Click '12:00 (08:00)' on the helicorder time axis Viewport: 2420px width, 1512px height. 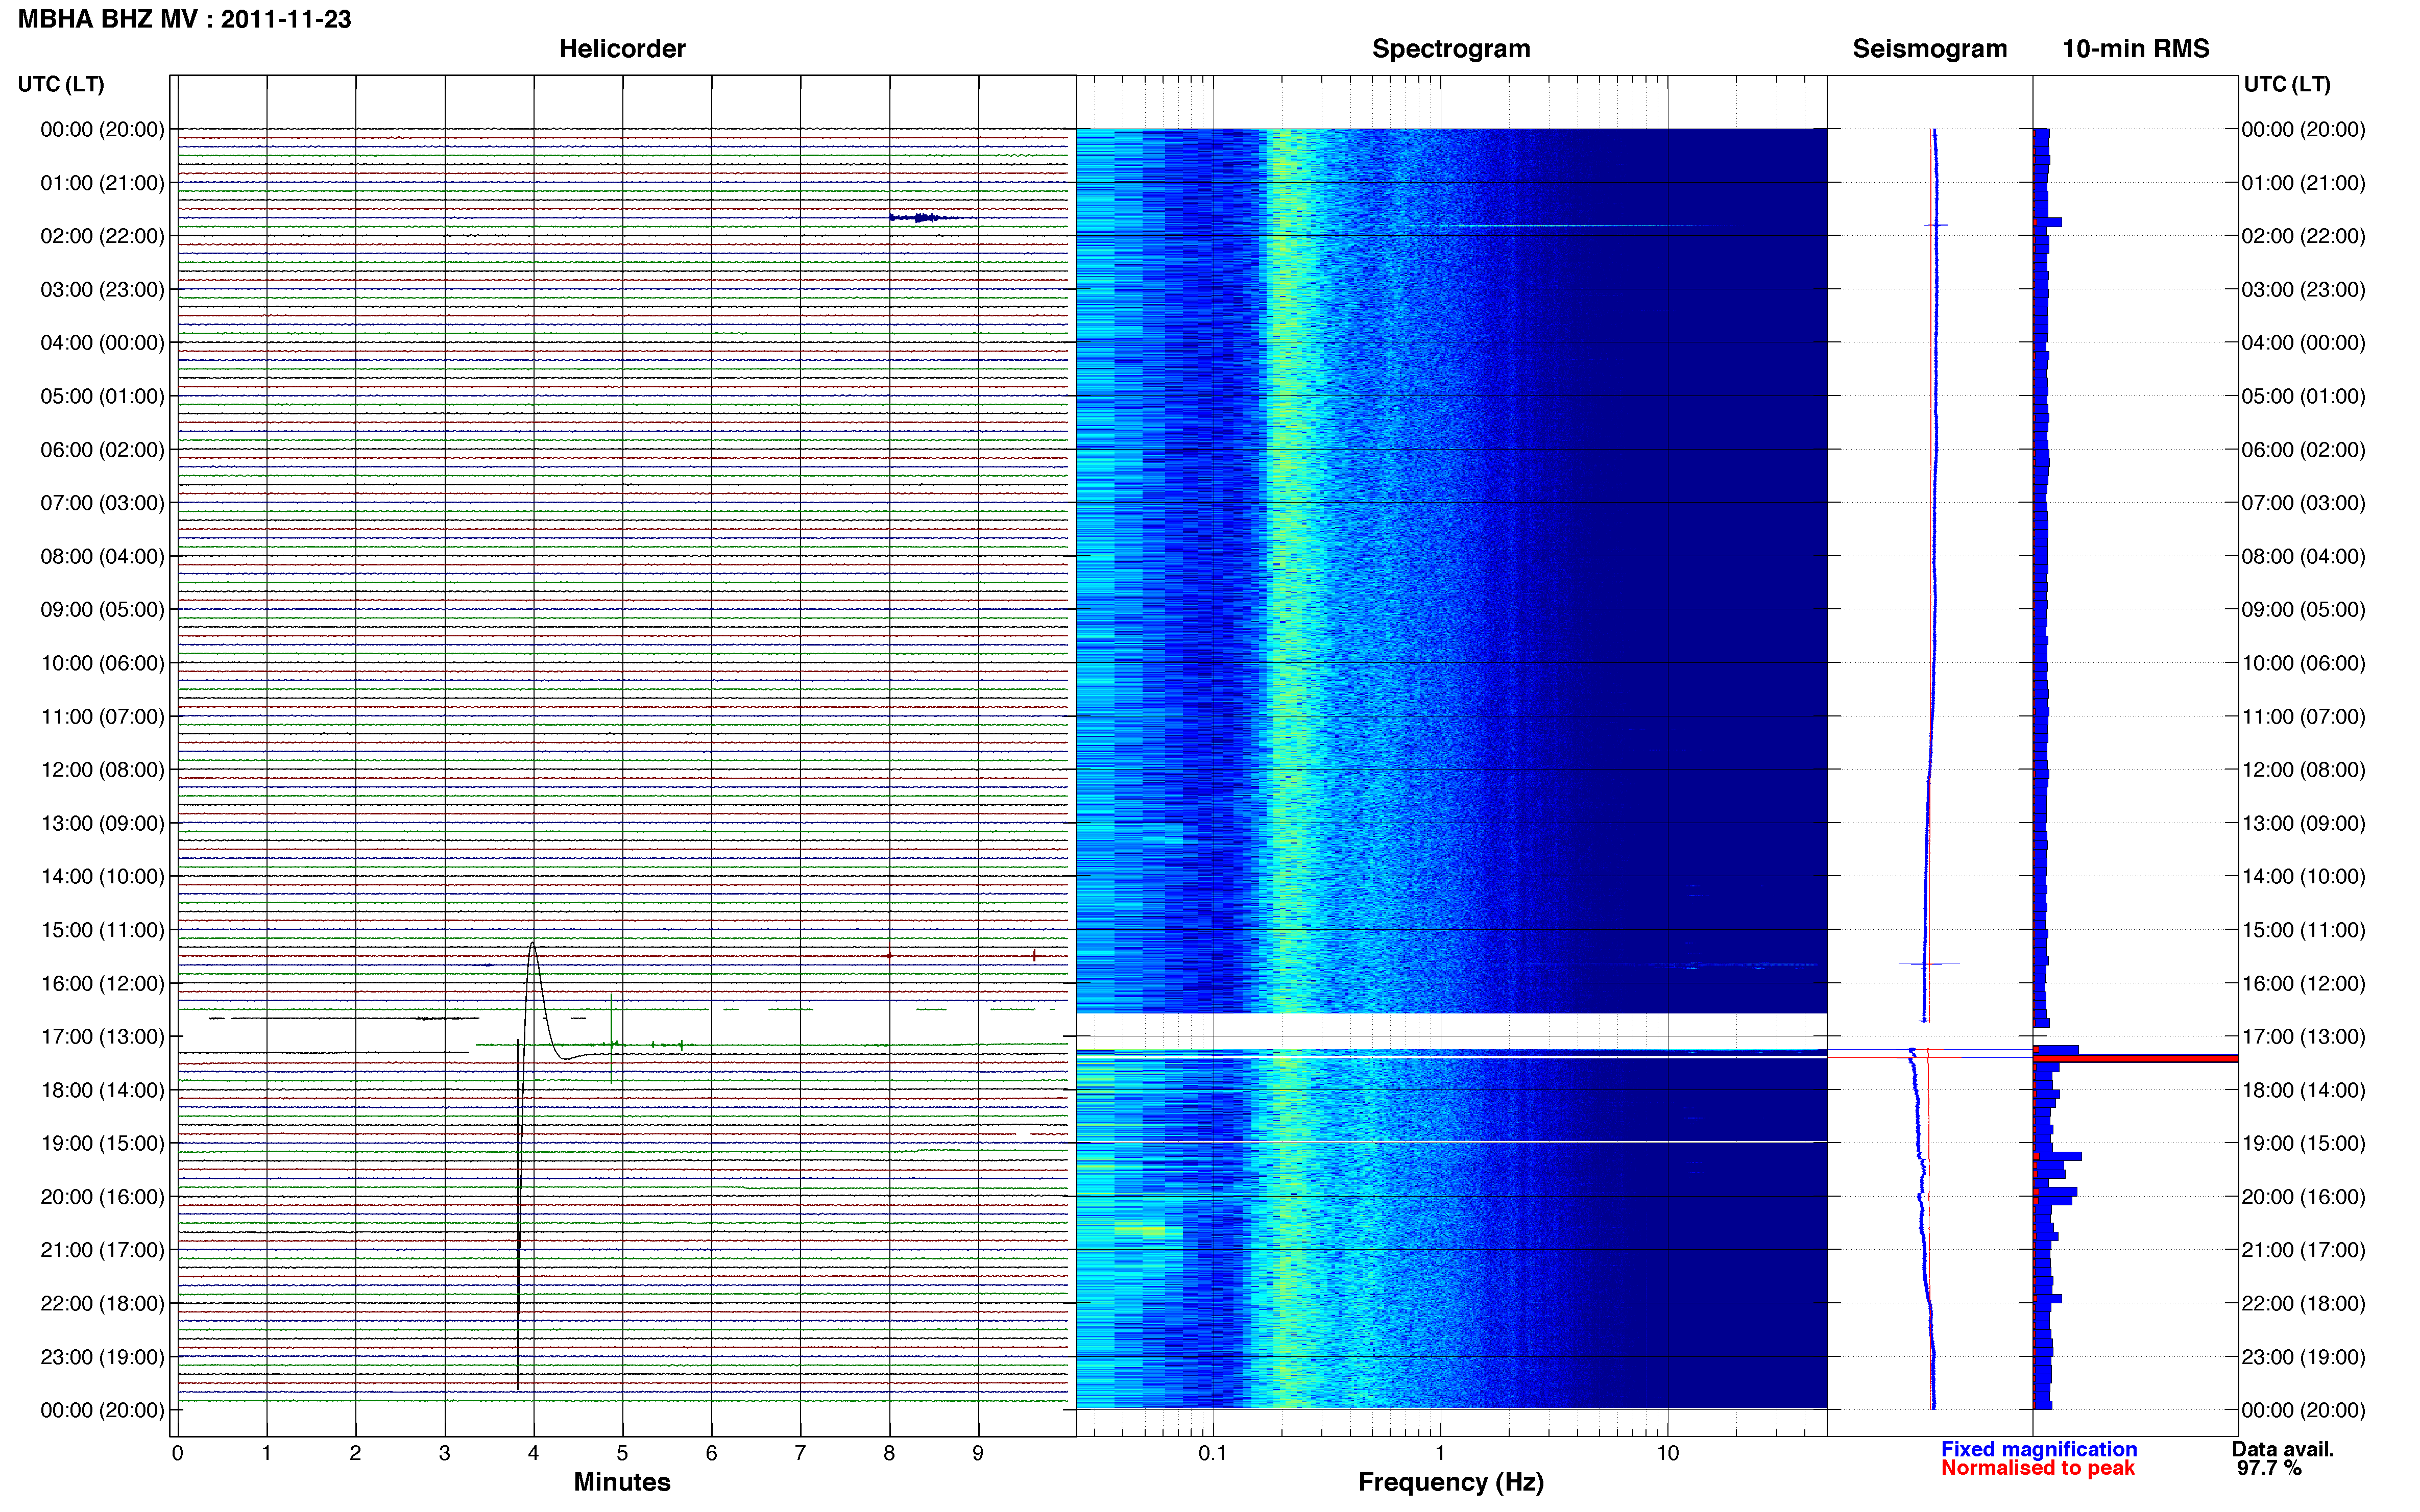click(102, 770)
